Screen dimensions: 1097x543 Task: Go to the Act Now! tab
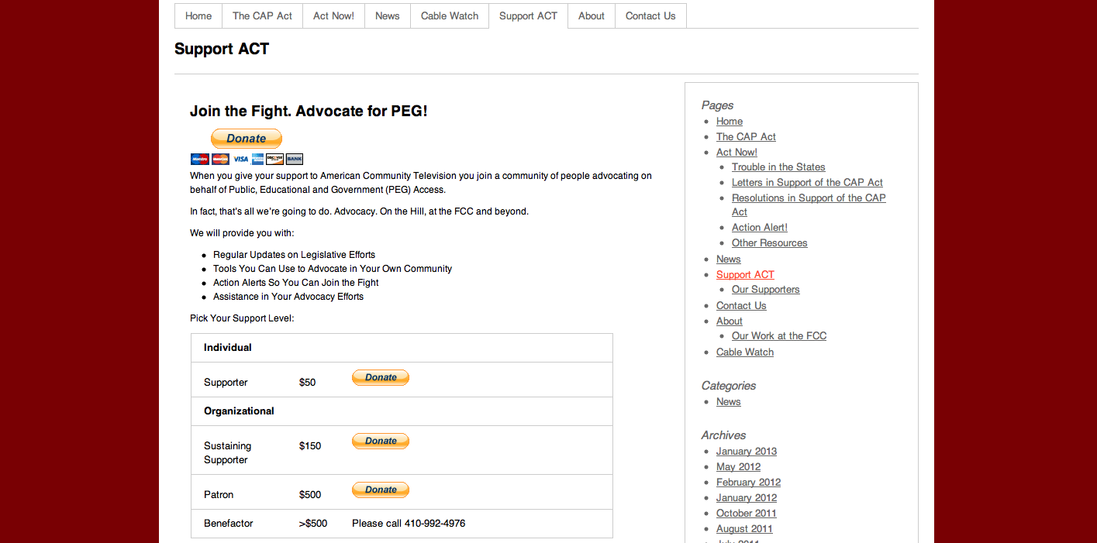pos(333,15)
